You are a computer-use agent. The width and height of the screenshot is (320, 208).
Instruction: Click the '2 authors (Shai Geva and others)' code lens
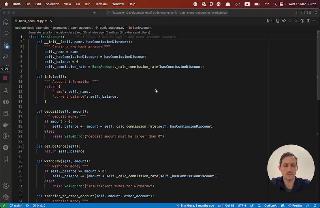[128, 32]
